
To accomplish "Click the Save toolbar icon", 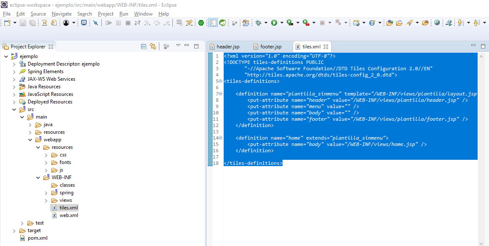I will tap(23, 23).
